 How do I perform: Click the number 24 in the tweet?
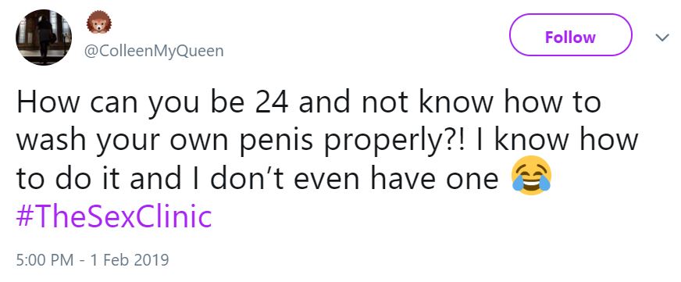point(271,102)
